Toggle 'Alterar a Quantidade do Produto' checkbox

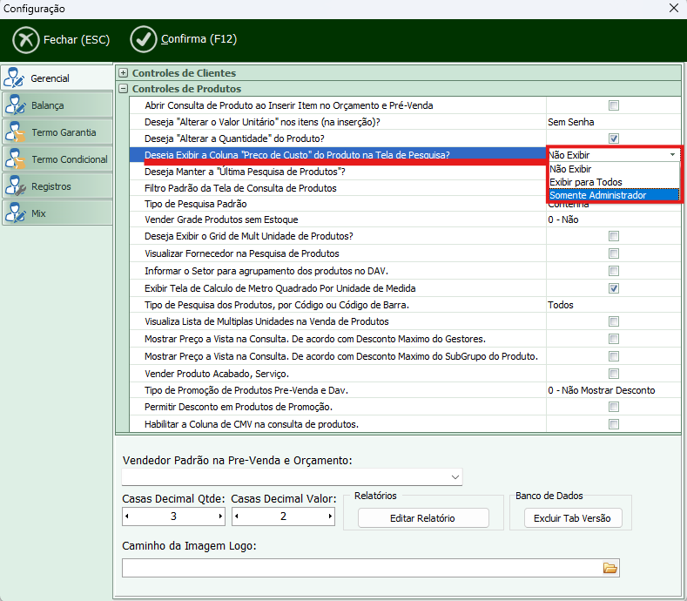(613, 138)
